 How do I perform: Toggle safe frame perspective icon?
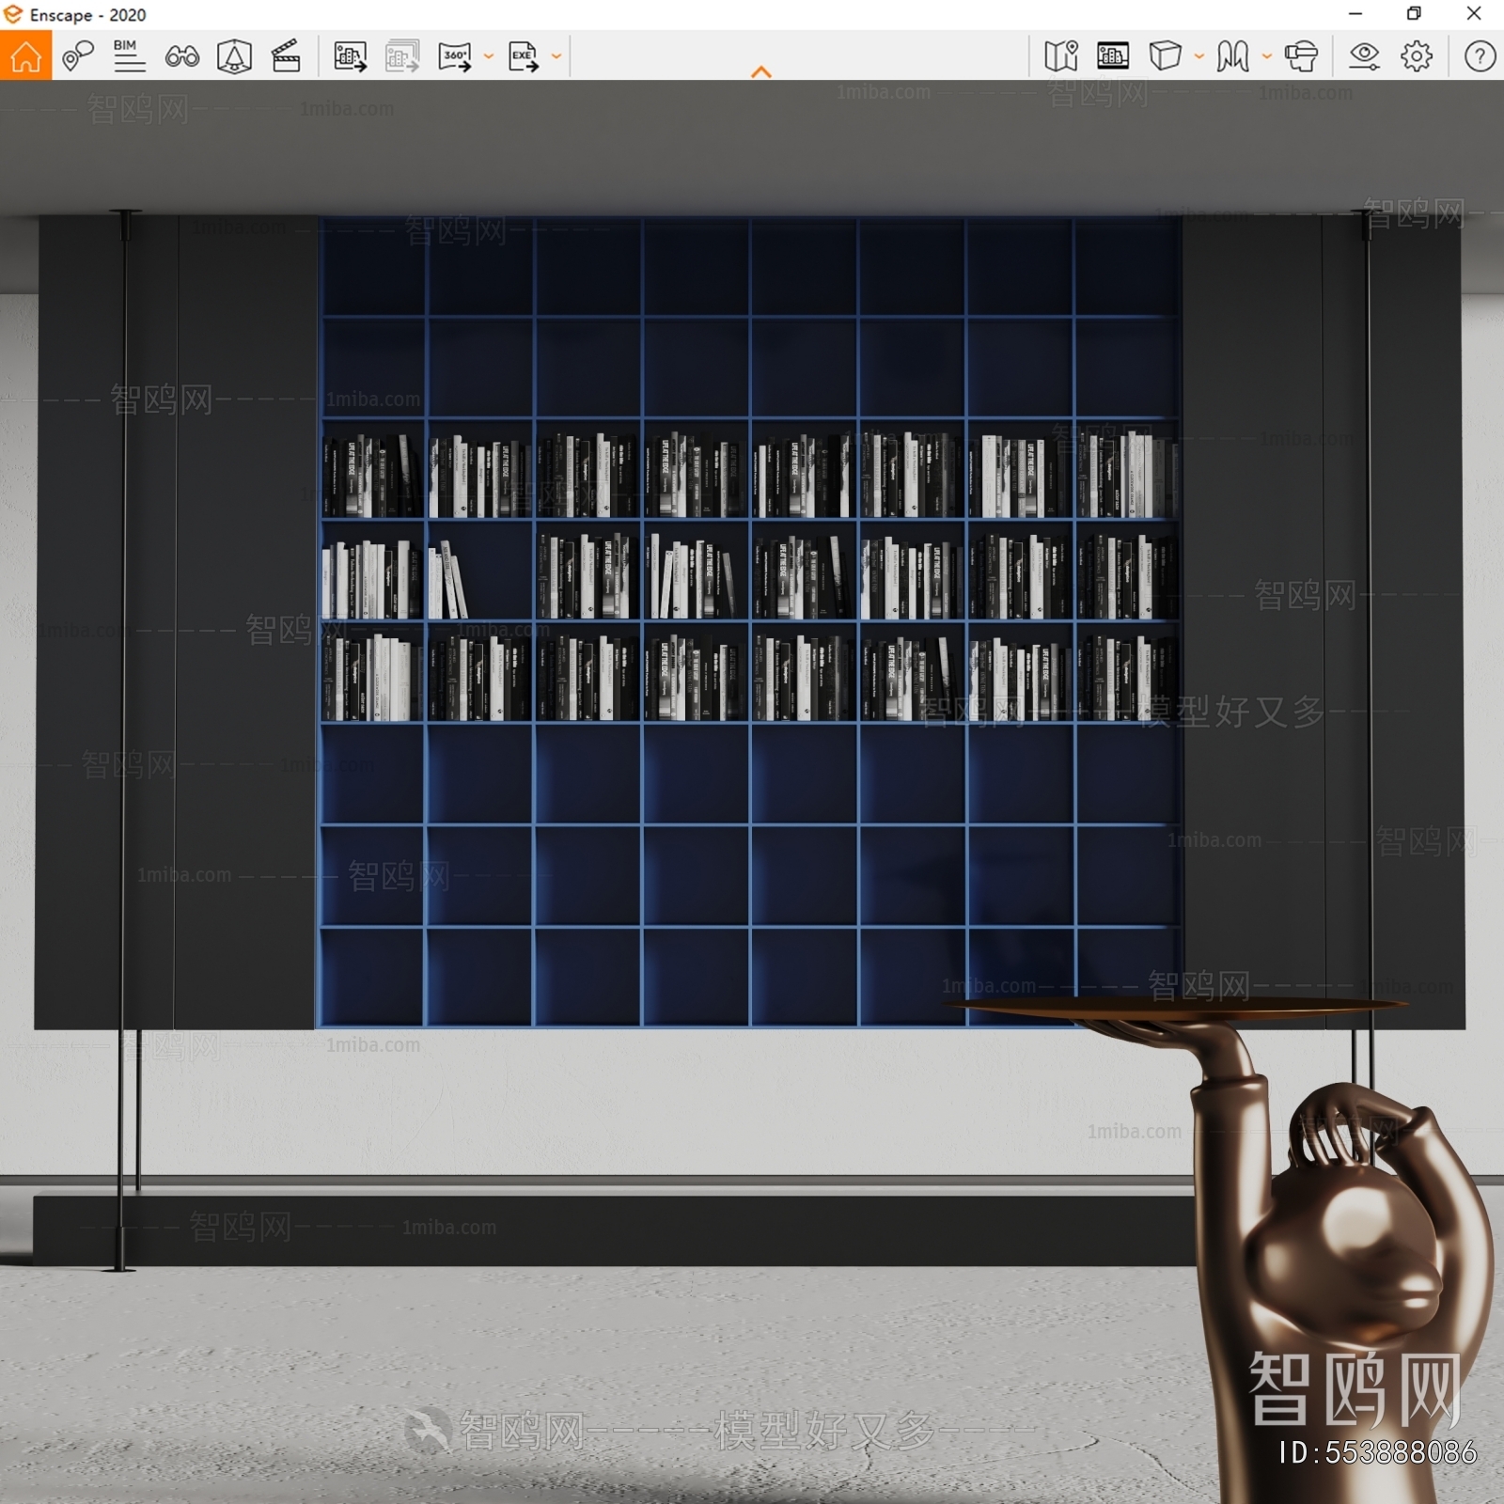tap(234, 56)
